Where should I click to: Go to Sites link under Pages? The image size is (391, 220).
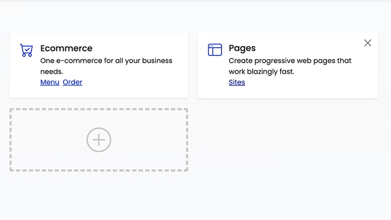[237, 82]
